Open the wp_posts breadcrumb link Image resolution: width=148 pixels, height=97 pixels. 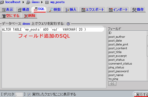pyautogui.click(x=57, y=2)
